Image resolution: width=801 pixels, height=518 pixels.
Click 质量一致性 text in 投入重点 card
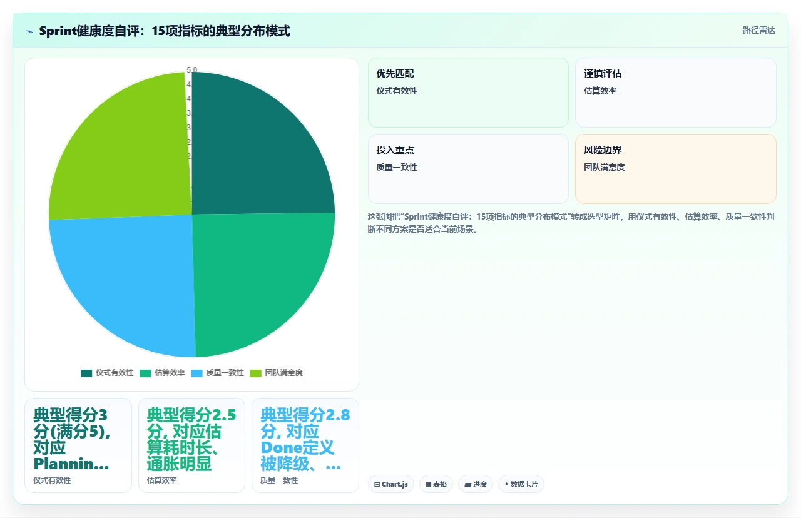pyautogui.click(x=397, y=167)
